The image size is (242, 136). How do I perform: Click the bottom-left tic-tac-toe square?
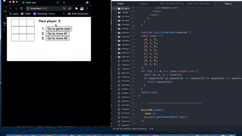click(x=15, y=38)
